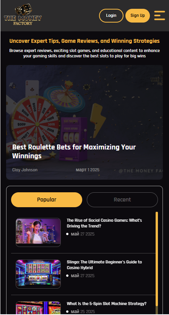Image resolution: width=169 pixels, height=315 pixels.
Task: Click the Login button
Action: [111, 15]
